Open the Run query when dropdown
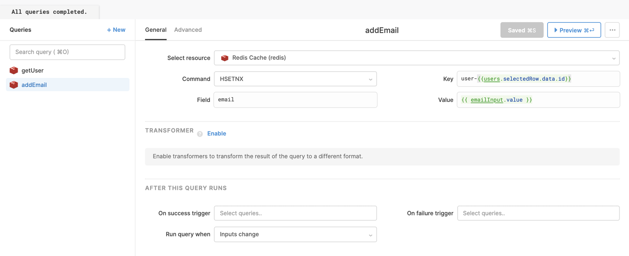The width and height of the screenshot is (629, 256). [295, 234]
